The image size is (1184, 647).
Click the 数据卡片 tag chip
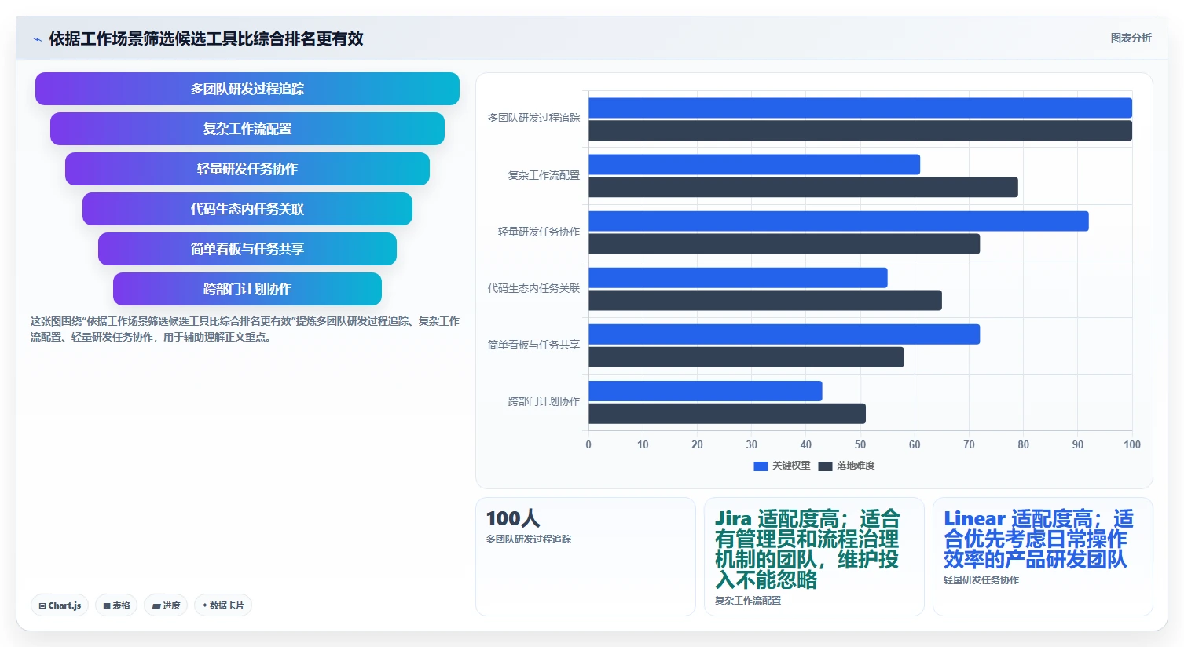[x=223, y=605]
